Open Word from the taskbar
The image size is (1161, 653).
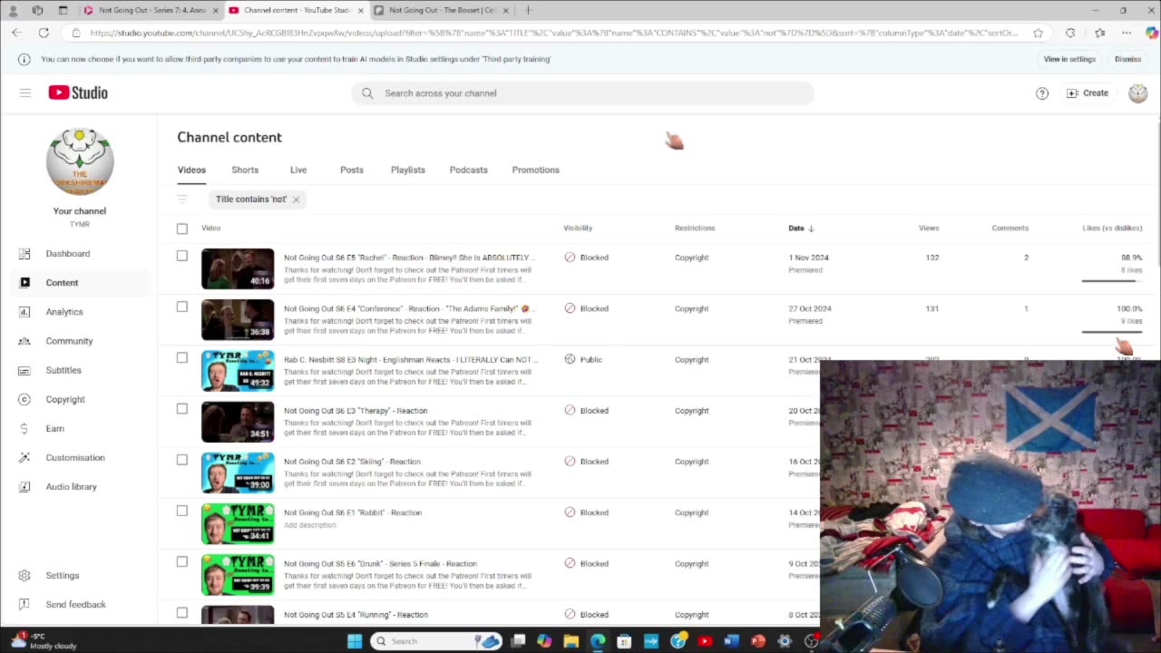click(731, 641)
